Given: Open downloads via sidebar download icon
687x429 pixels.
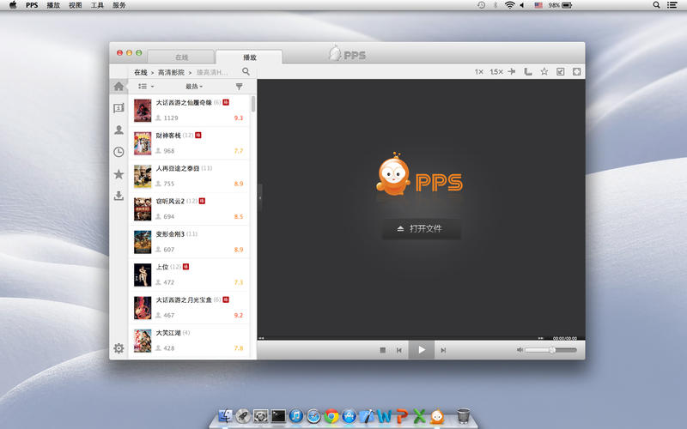Looking at the screenshot, I should pyautogui.click(x=119, y=196).
